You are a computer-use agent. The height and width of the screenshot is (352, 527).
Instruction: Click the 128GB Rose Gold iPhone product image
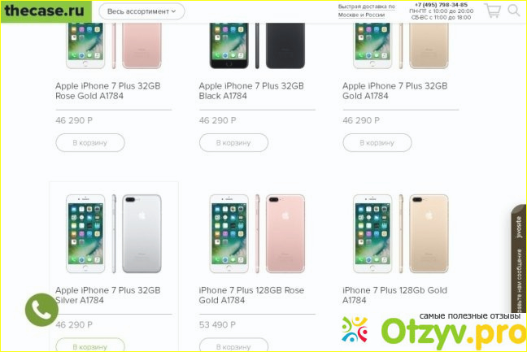click(257, 233)
